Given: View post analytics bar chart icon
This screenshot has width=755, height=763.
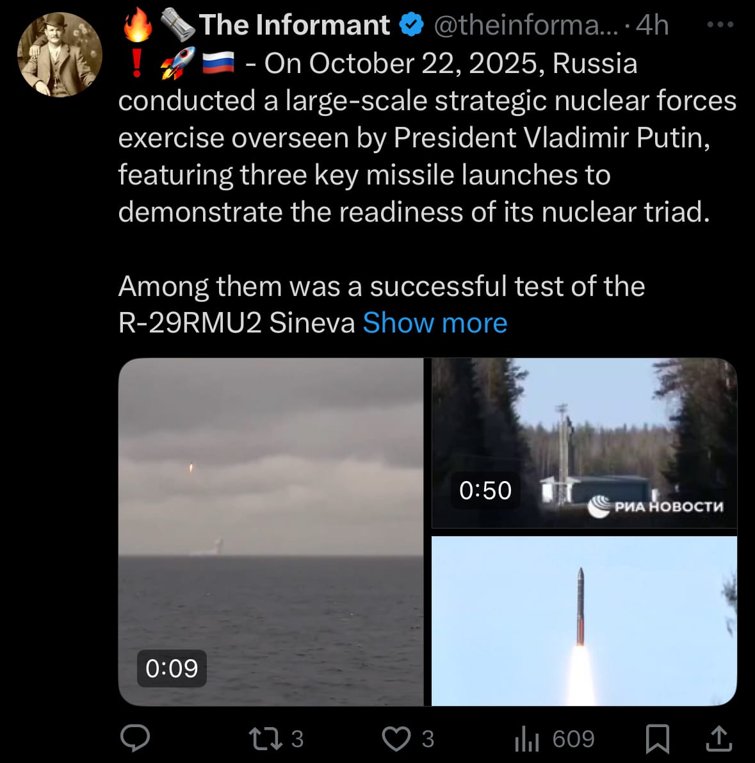Looking at the screenshot, I should click(x=527, y=739).
